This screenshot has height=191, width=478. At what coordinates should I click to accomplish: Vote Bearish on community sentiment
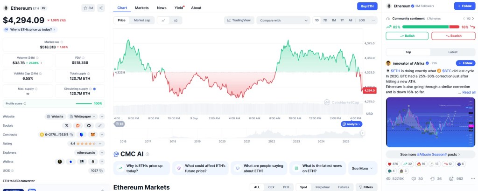click(x=453, y=36)
